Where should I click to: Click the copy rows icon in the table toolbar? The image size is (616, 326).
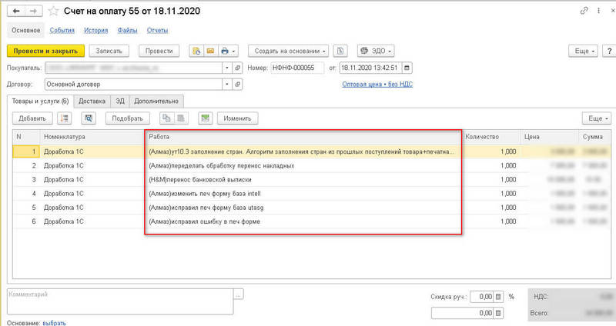[x=166, y=118]
